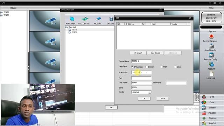224x126 pixels.
Task: Click the disabled EditDevice button
Action: point(173,53)
